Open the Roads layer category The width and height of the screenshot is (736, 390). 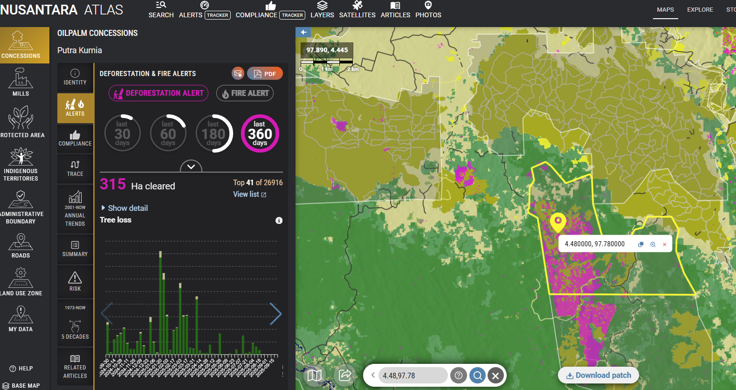tap(21, 245)
